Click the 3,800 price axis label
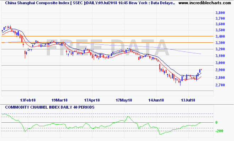The height and width of the screenshot is (141, 234). pos(220,13)
